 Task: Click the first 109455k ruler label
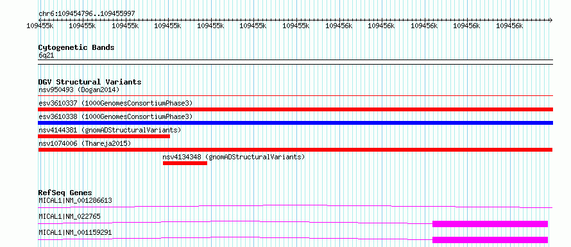tap(40, 26)
